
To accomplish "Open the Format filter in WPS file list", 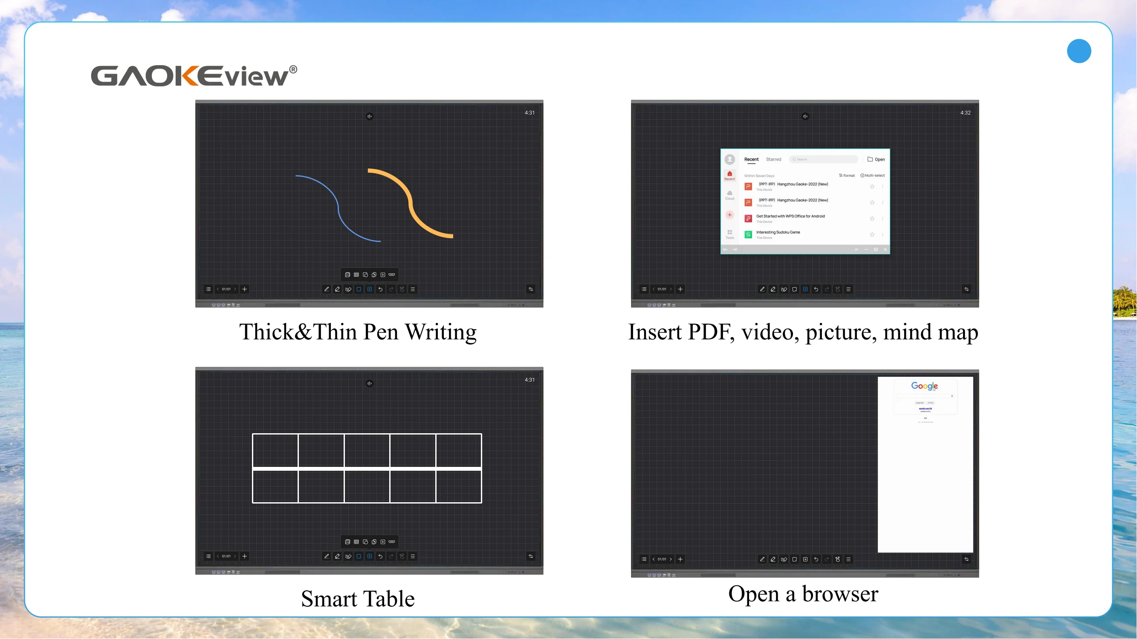I will [x=847, y=176].
